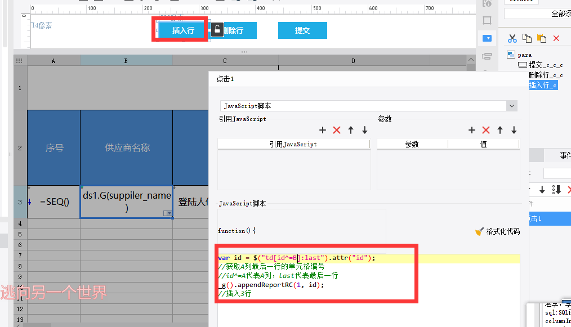Open the info document sidebar icon at top

[487, 3]
